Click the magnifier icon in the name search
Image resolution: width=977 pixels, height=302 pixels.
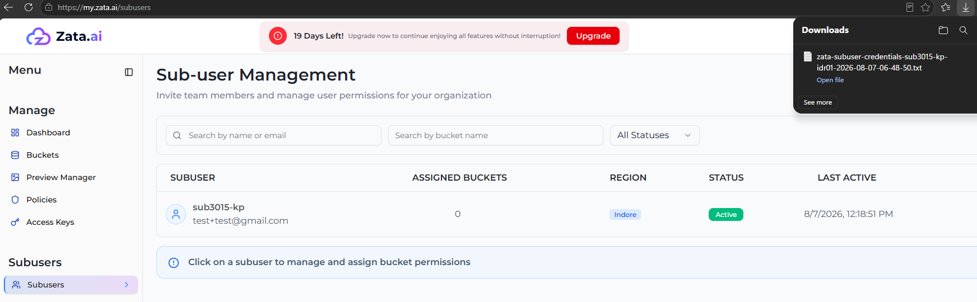[177, 135]
